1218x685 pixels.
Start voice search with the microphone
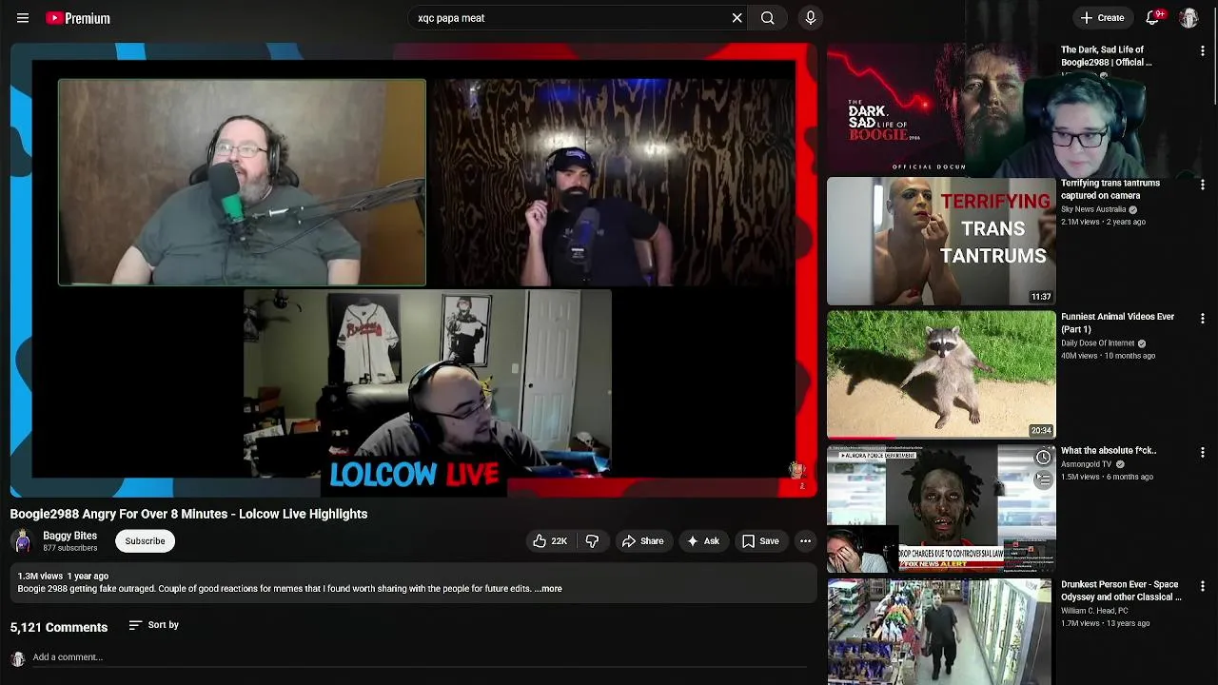(811, 18)
